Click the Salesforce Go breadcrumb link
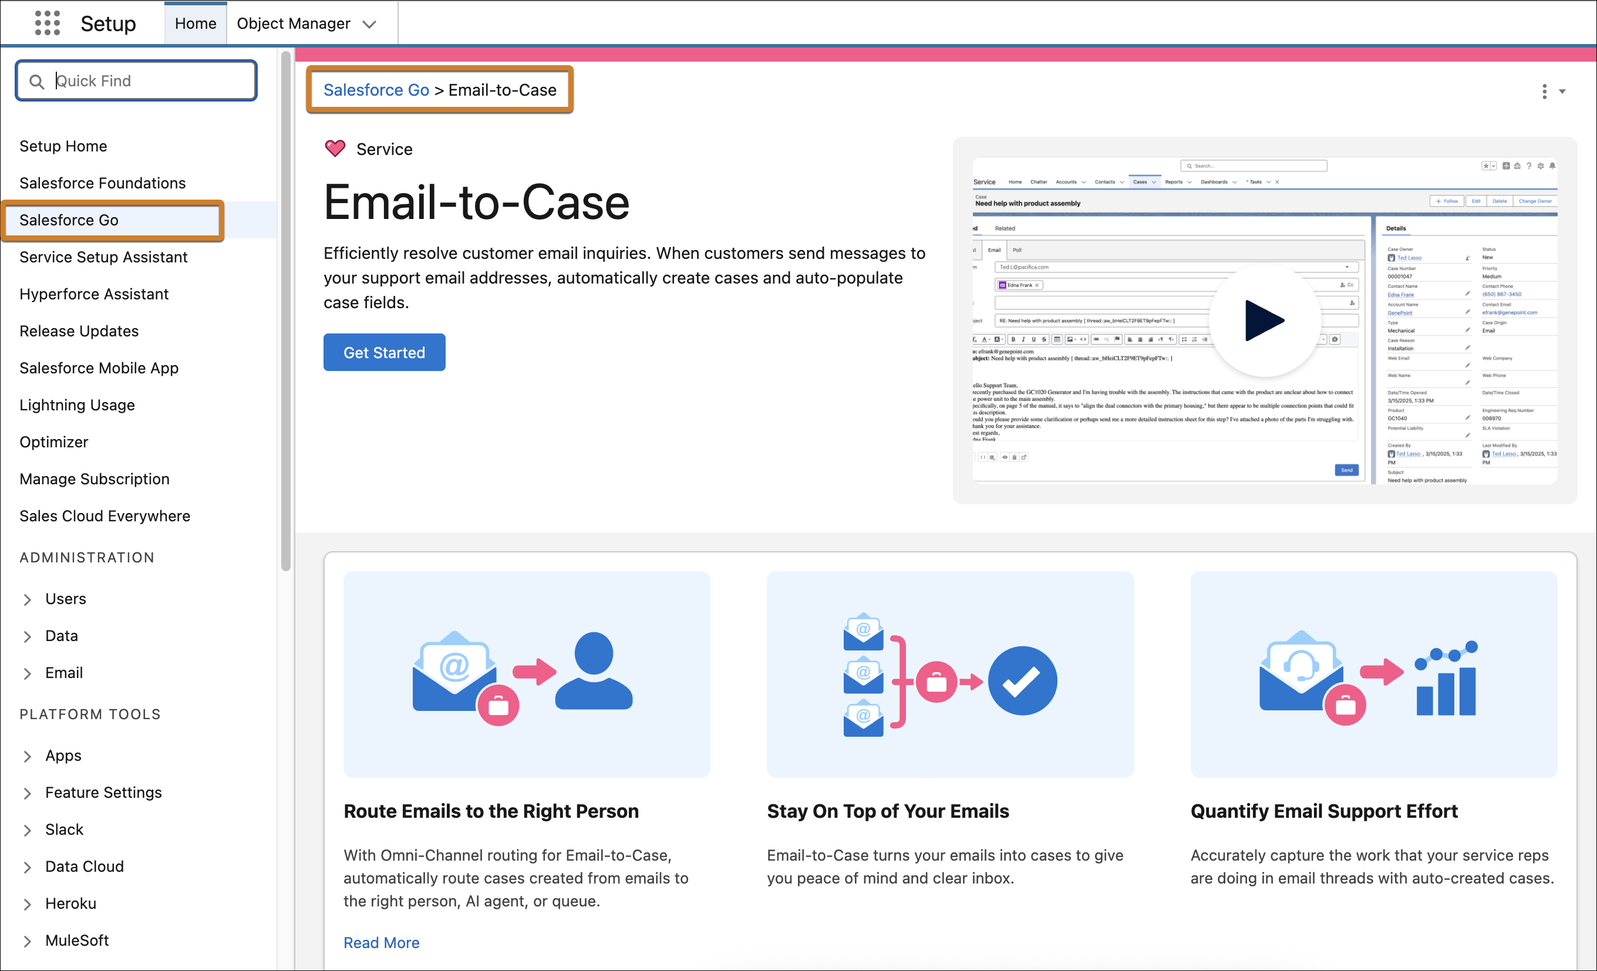The height and width of the screenshot is (971, 1597). tap(376, 90)
